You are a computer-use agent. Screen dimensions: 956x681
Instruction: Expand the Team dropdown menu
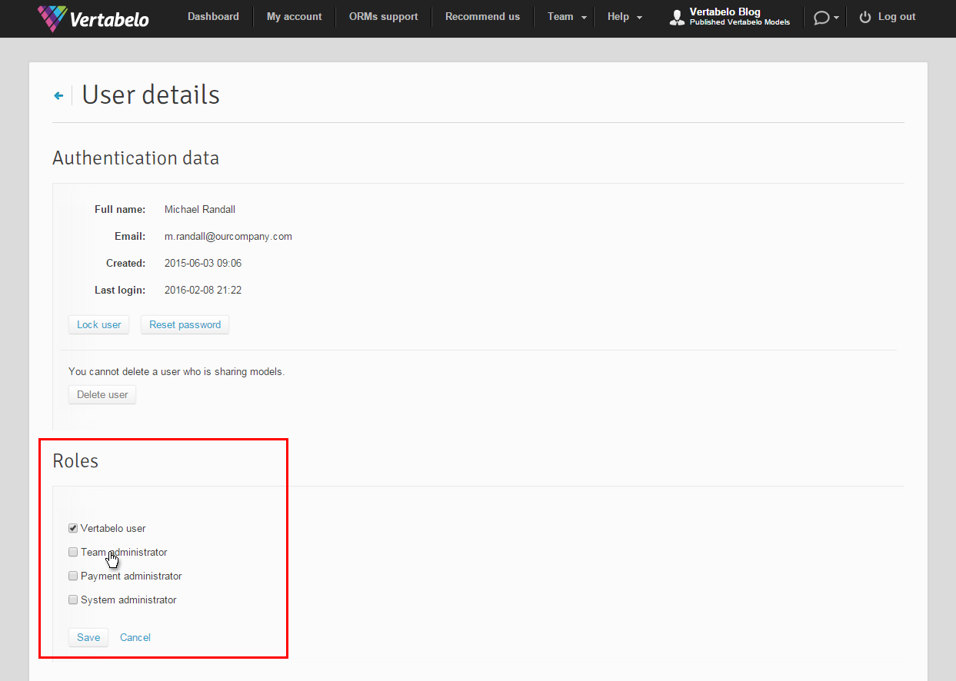pos(568,17)
